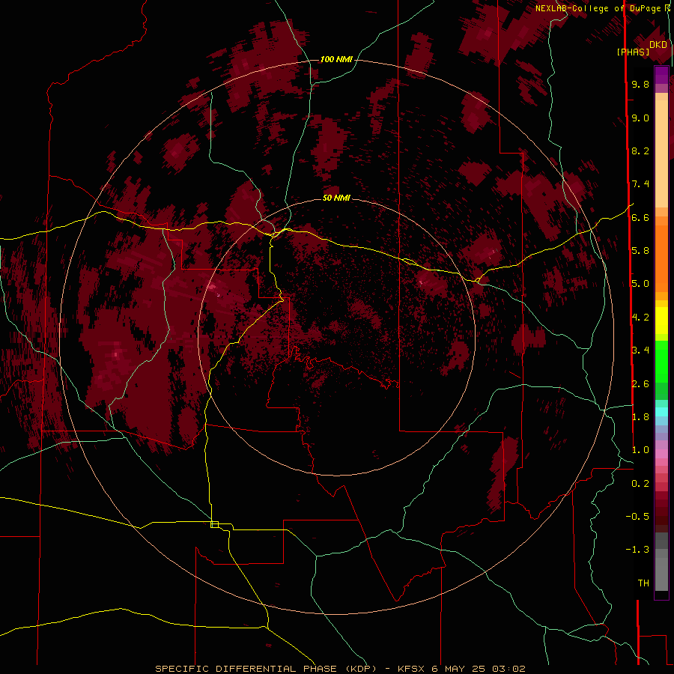Click the 5.8 value on the color scale
The width and height of the screenshot is (674, 674).
click(x=640, y=250)
